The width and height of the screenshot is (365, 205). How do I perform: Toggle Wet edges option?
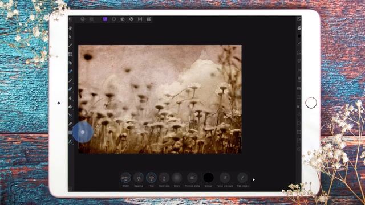[x=242, y=178]
